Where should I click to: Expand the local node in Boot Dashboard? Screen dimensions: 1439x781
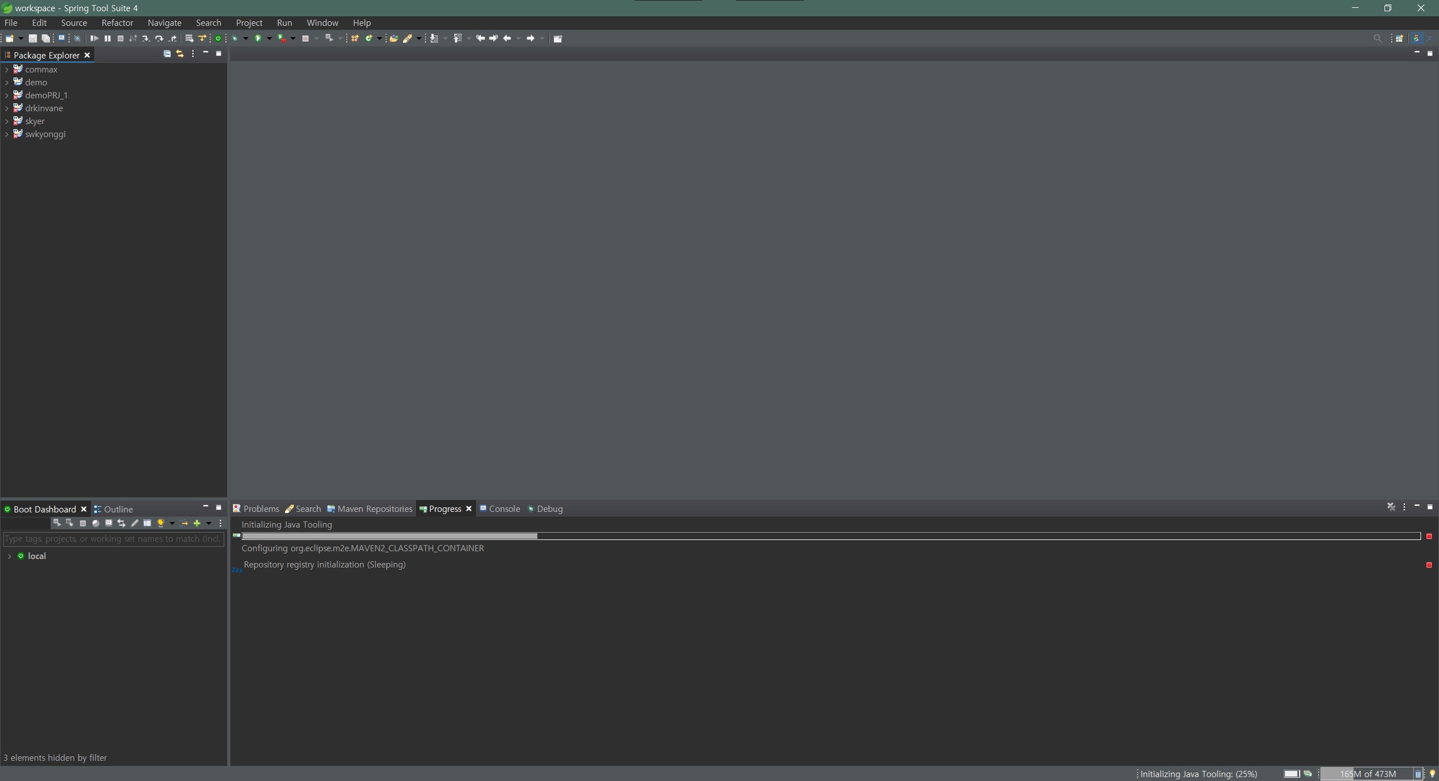tap(9, 556)
